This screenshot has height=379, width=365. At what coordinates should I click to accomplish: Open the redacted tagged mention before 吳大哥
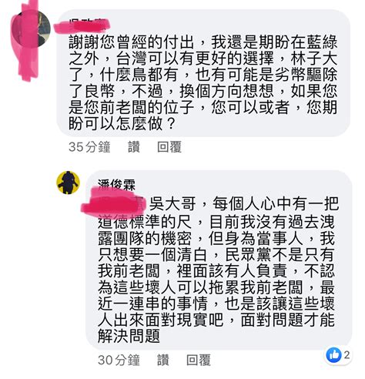pos(114,204)
